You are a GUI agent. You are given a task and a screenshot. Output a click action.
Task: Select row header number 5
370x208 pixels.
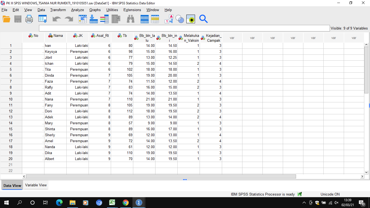tap(11, 69)
